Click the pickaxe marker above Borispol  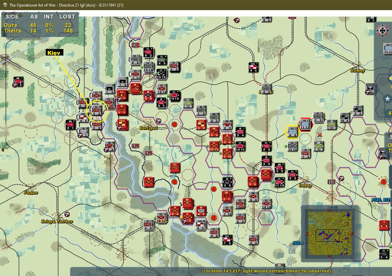pyautogui.click(x=159, y=121)
